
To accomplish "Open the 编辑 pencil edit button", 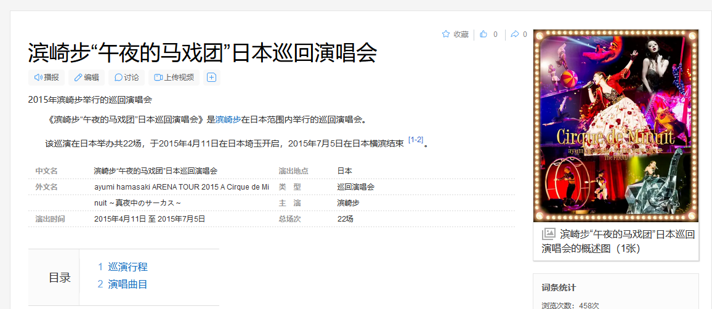I will pyautogui.click(x=86, y=77).
